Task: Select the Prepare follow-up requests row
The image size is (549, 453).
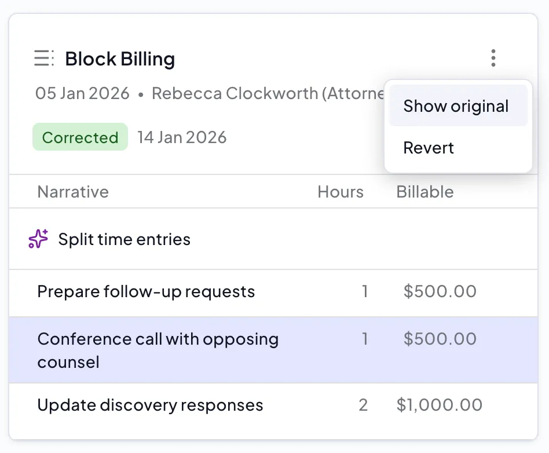Action: [x=146, y=291]
